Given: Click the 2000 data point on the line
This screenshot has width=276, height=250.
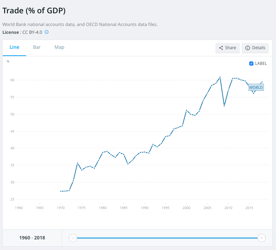Looking at the screenshot, I should [x=186, y=110].
